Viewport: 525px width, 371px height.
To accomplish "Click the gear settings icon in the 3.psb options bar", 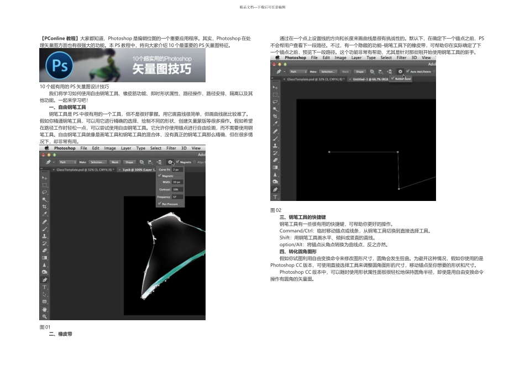I will 170,162.
